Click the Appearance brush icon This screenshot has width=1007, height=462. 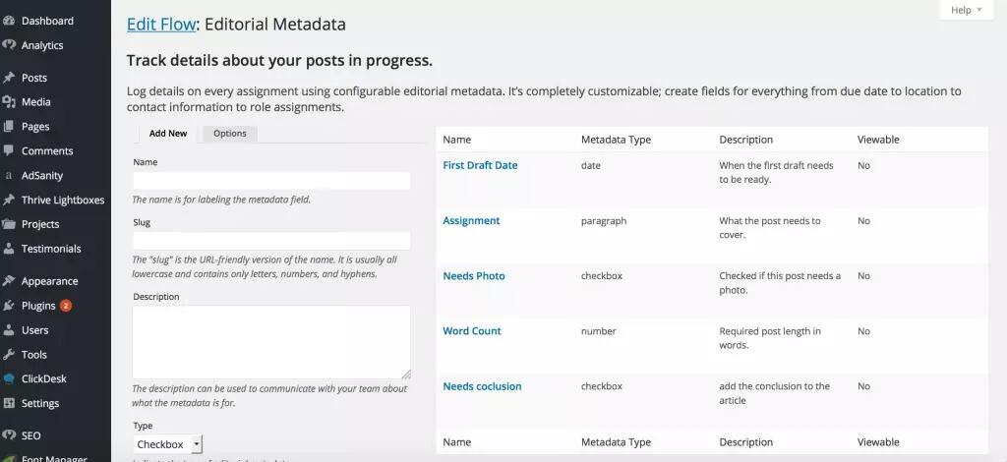tap(9, 281)
